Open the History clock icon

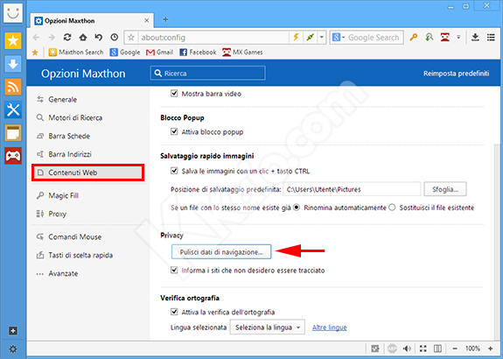pyautogui.click(x=115, y=38)
